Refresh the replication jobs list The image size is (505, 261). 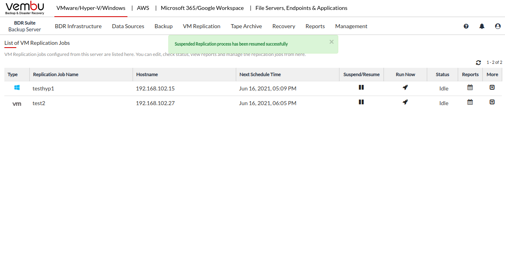(478, 63)
